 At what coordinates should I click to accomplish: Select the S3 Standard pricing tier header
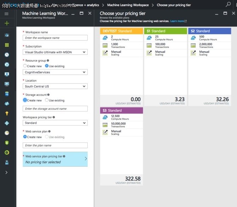pyautogui.click(x=121, y=110)
